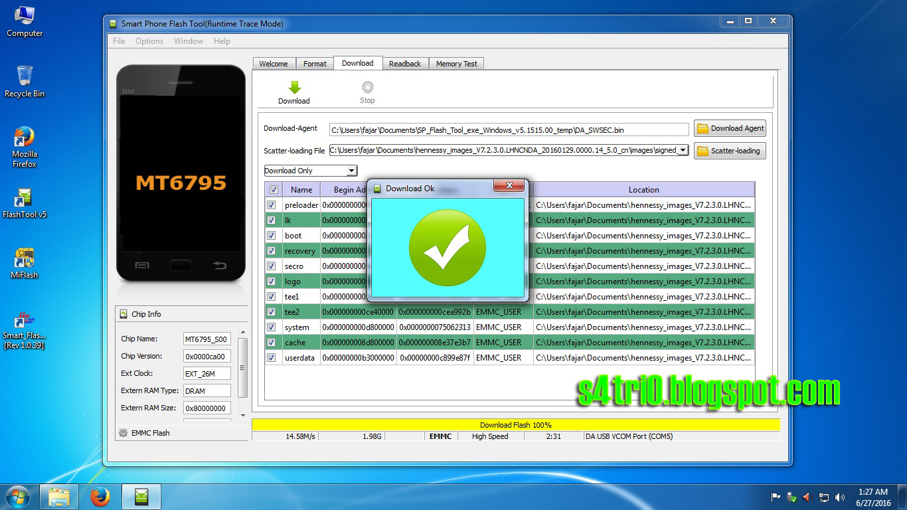Open Firefox from the taskbar

tap(100, 497)
